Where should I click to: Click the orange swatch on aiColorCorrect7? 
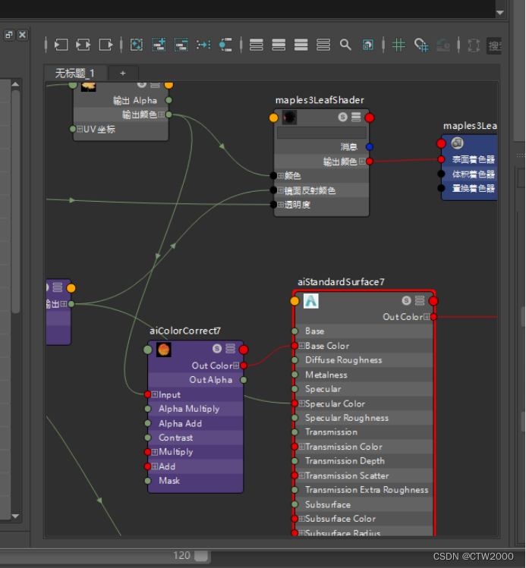pyautogui.click(x=163, y=350)
